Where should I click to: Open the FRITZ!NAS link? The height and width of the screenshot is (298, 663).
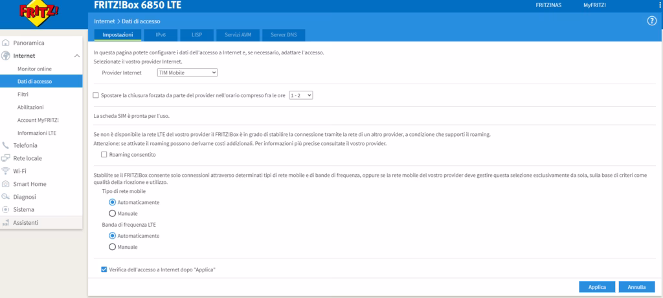(x=548, y=5)
